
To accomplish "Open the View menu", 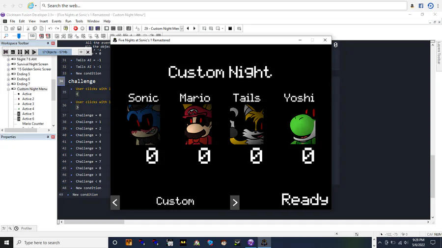I will pyautogui.click(x=32, y=21).
